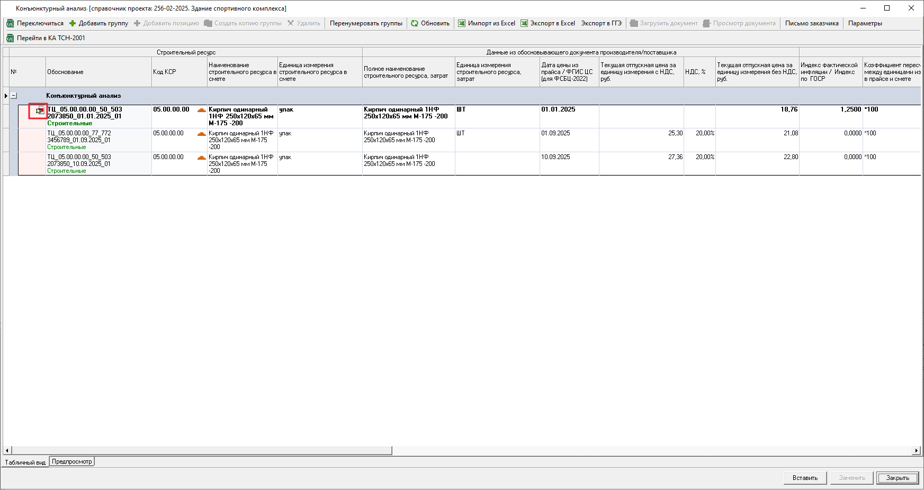924x490 pixels.
Task: Open Перейти в КА ТСН-2001 icon
Action: tap(10, 38)
